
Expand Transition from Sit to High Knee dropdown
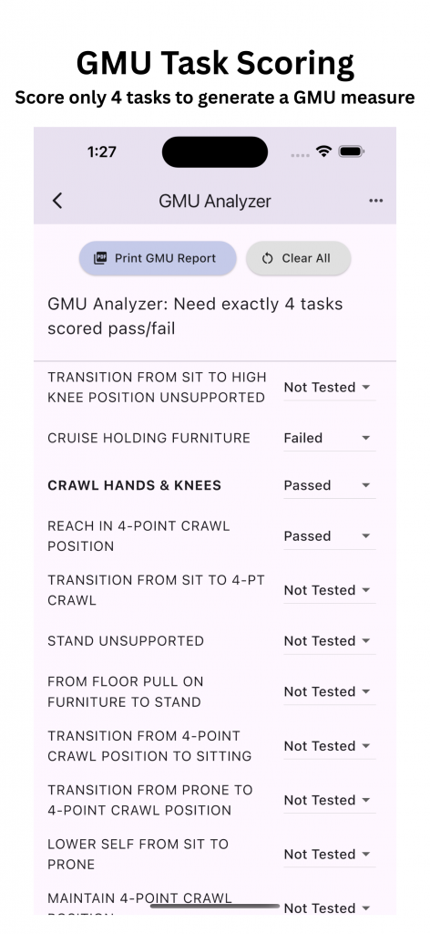tap(329, 387)
